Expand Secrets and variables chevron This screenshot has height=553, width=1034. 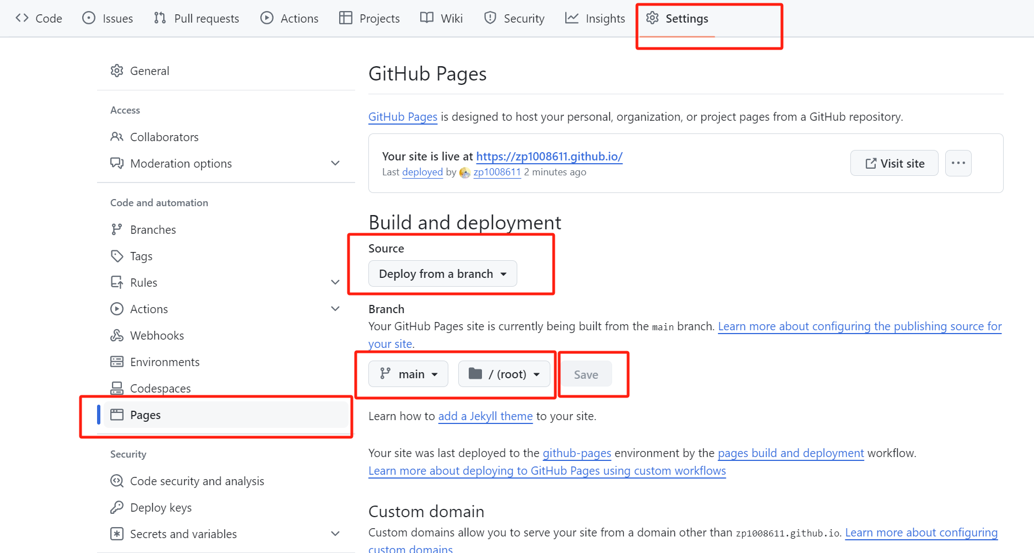click(335, 534)
